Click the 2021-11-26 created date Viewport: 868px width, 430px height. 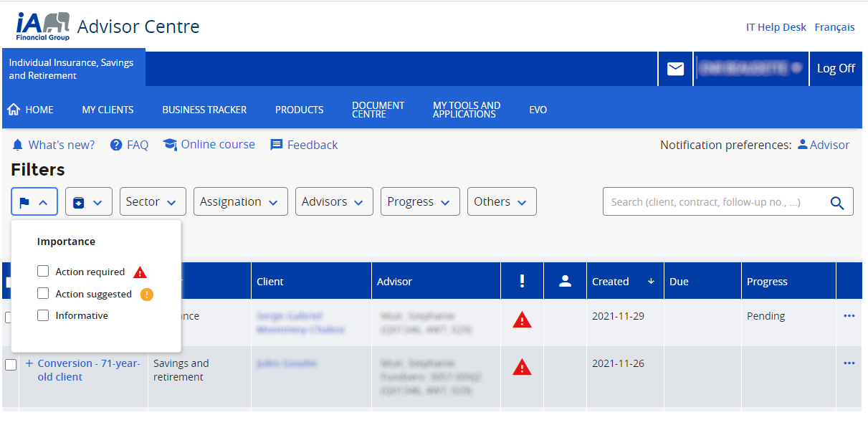point(618,363)
